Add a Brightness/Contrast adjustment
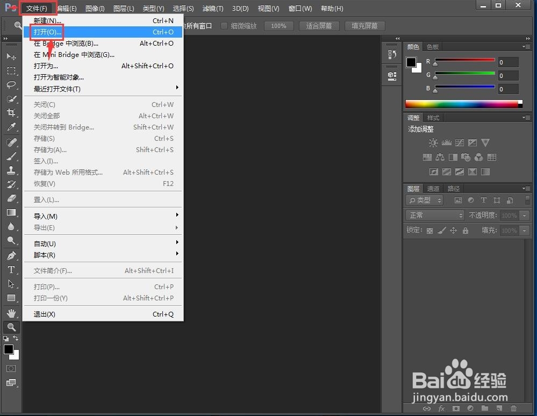 point(433,143)
